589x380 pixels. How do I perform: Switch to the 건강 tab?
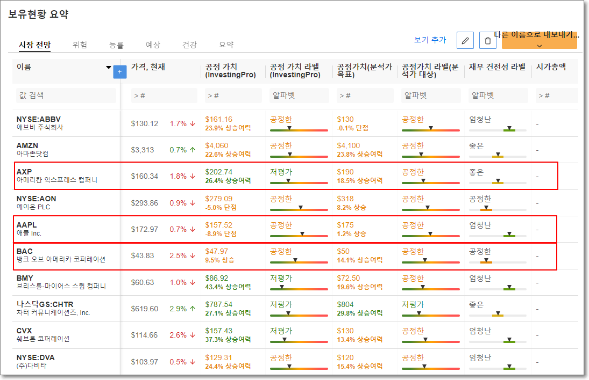click(x=189, y=45)
